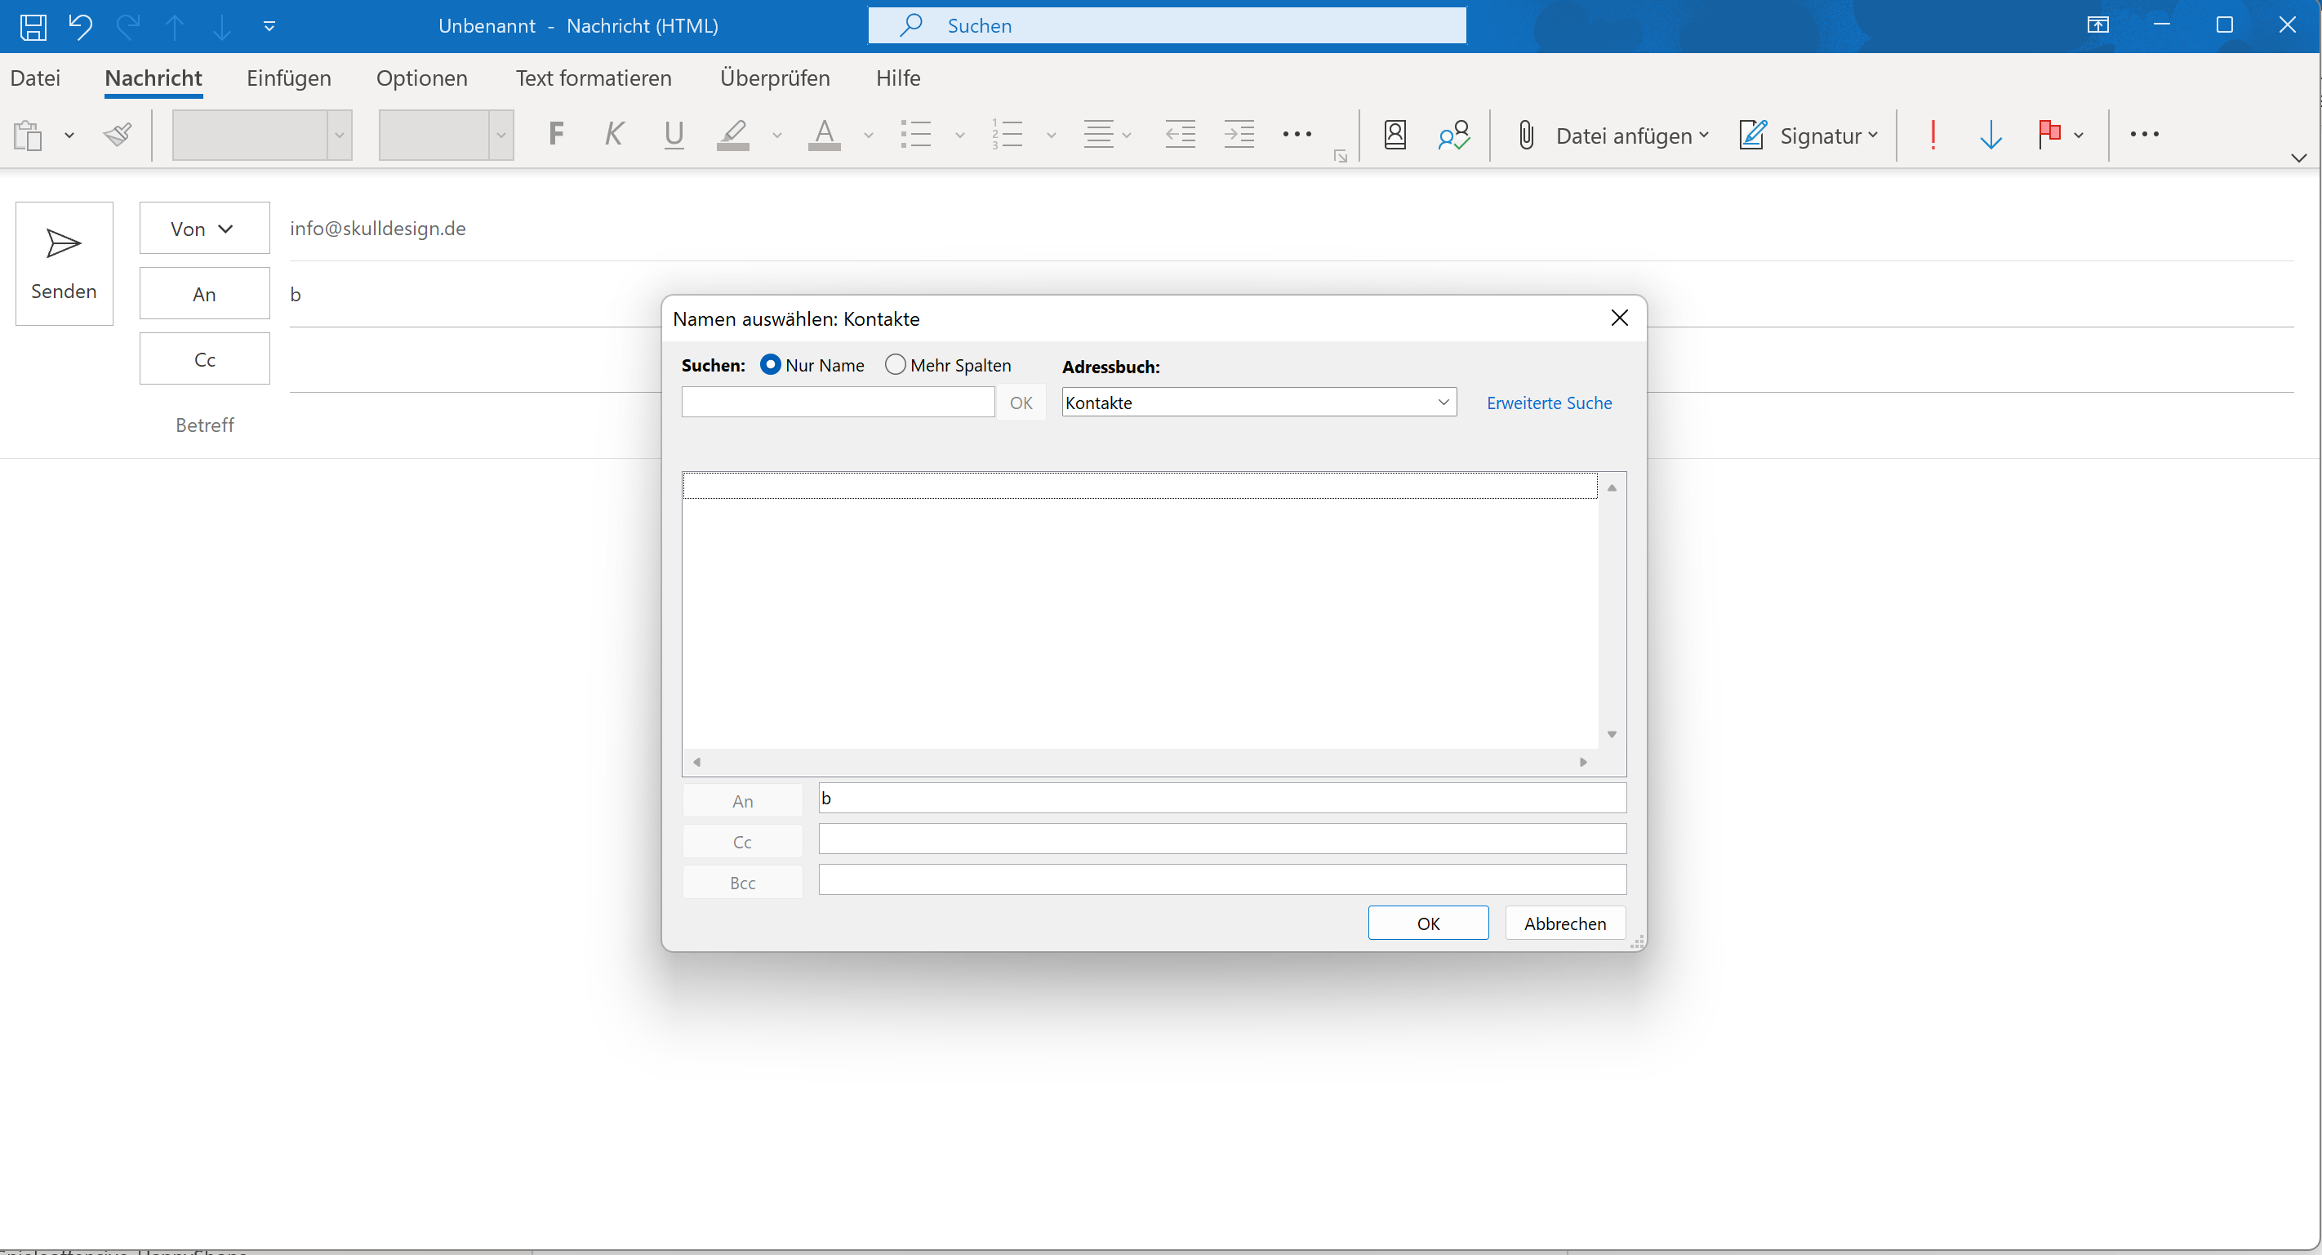Set low importance with blue down arrow
The image size is (2322, 1255).
[x=1991, y=136]
